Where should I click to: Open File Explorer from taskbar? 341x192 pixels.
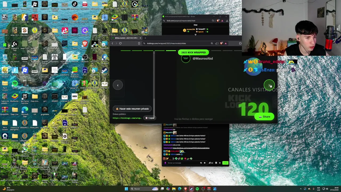click(174, 189)
